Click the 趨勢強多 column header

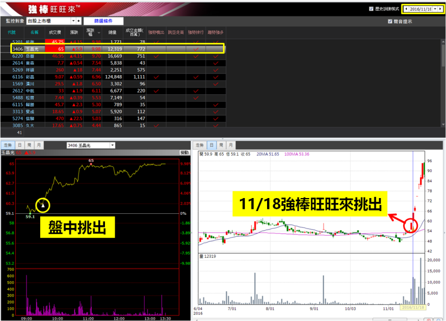215,33
